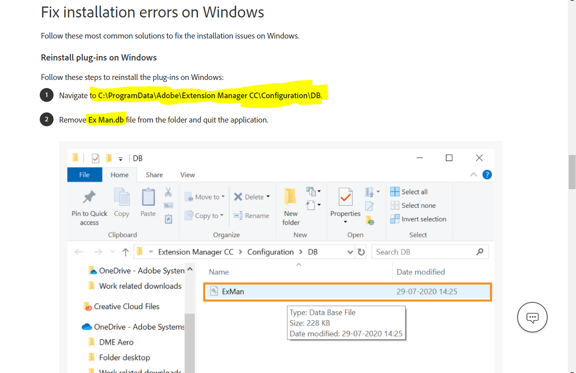Open the View ribbon tab
The height and width of the screenshot is (373, 576).
pos(187,175)
